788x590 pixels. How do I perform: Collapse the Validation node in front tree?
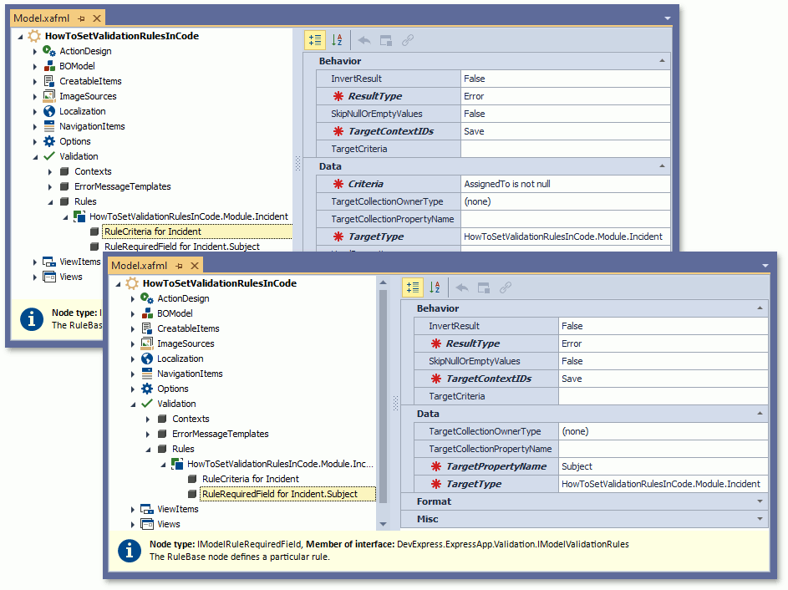(133, 404)
